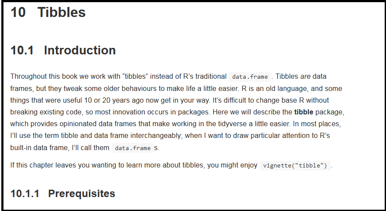Click the italic word "are"
This screenshot has height=211, width=386.
point(305,77)
